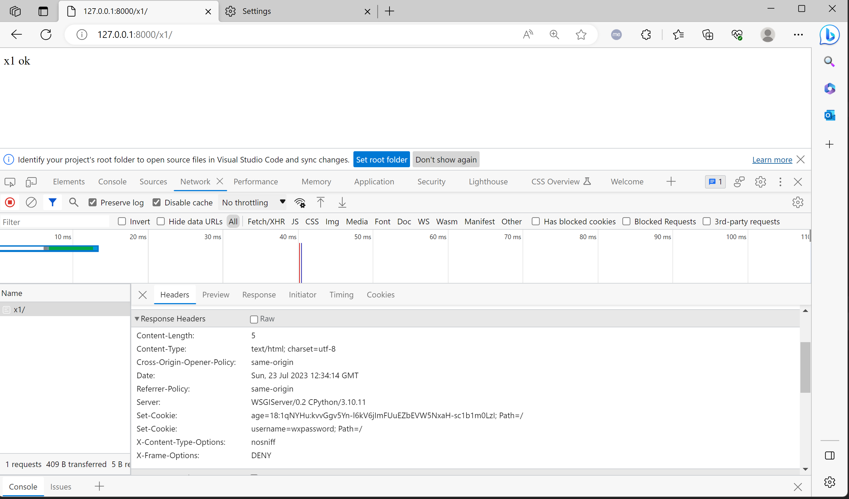Click the stop recording network log icon

click(10, 202)
